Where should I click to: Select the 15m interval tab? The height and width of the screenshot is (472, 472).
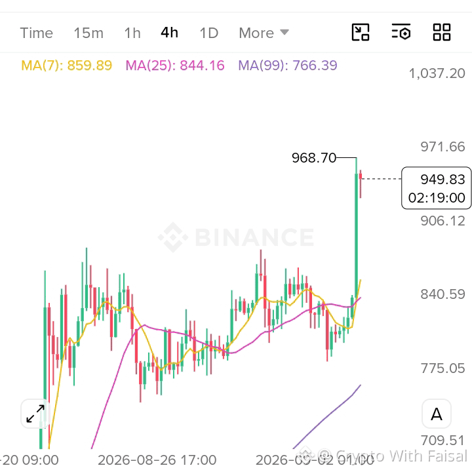pos(88,33)
